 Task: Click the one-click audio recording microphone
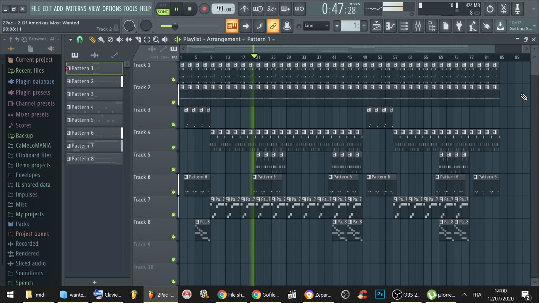[518, 8]
